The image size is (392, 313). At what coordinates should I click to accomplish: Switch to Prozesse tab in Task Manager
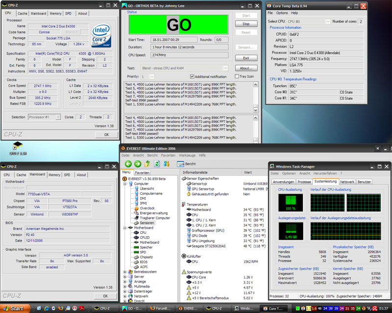point(304,182)
